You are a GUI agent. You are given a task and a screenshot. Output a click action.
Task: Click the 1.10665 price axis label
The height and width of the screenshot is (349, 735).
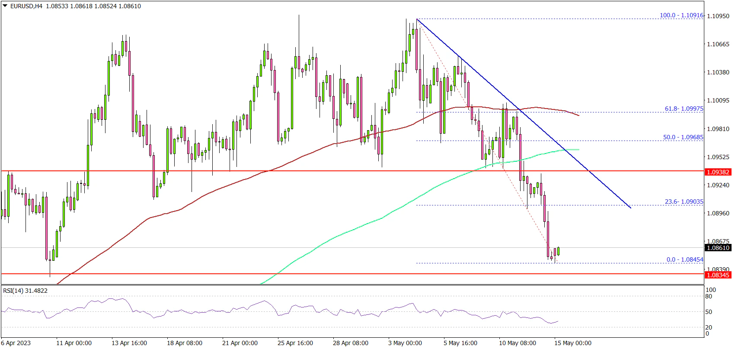[x=718, y=44]
